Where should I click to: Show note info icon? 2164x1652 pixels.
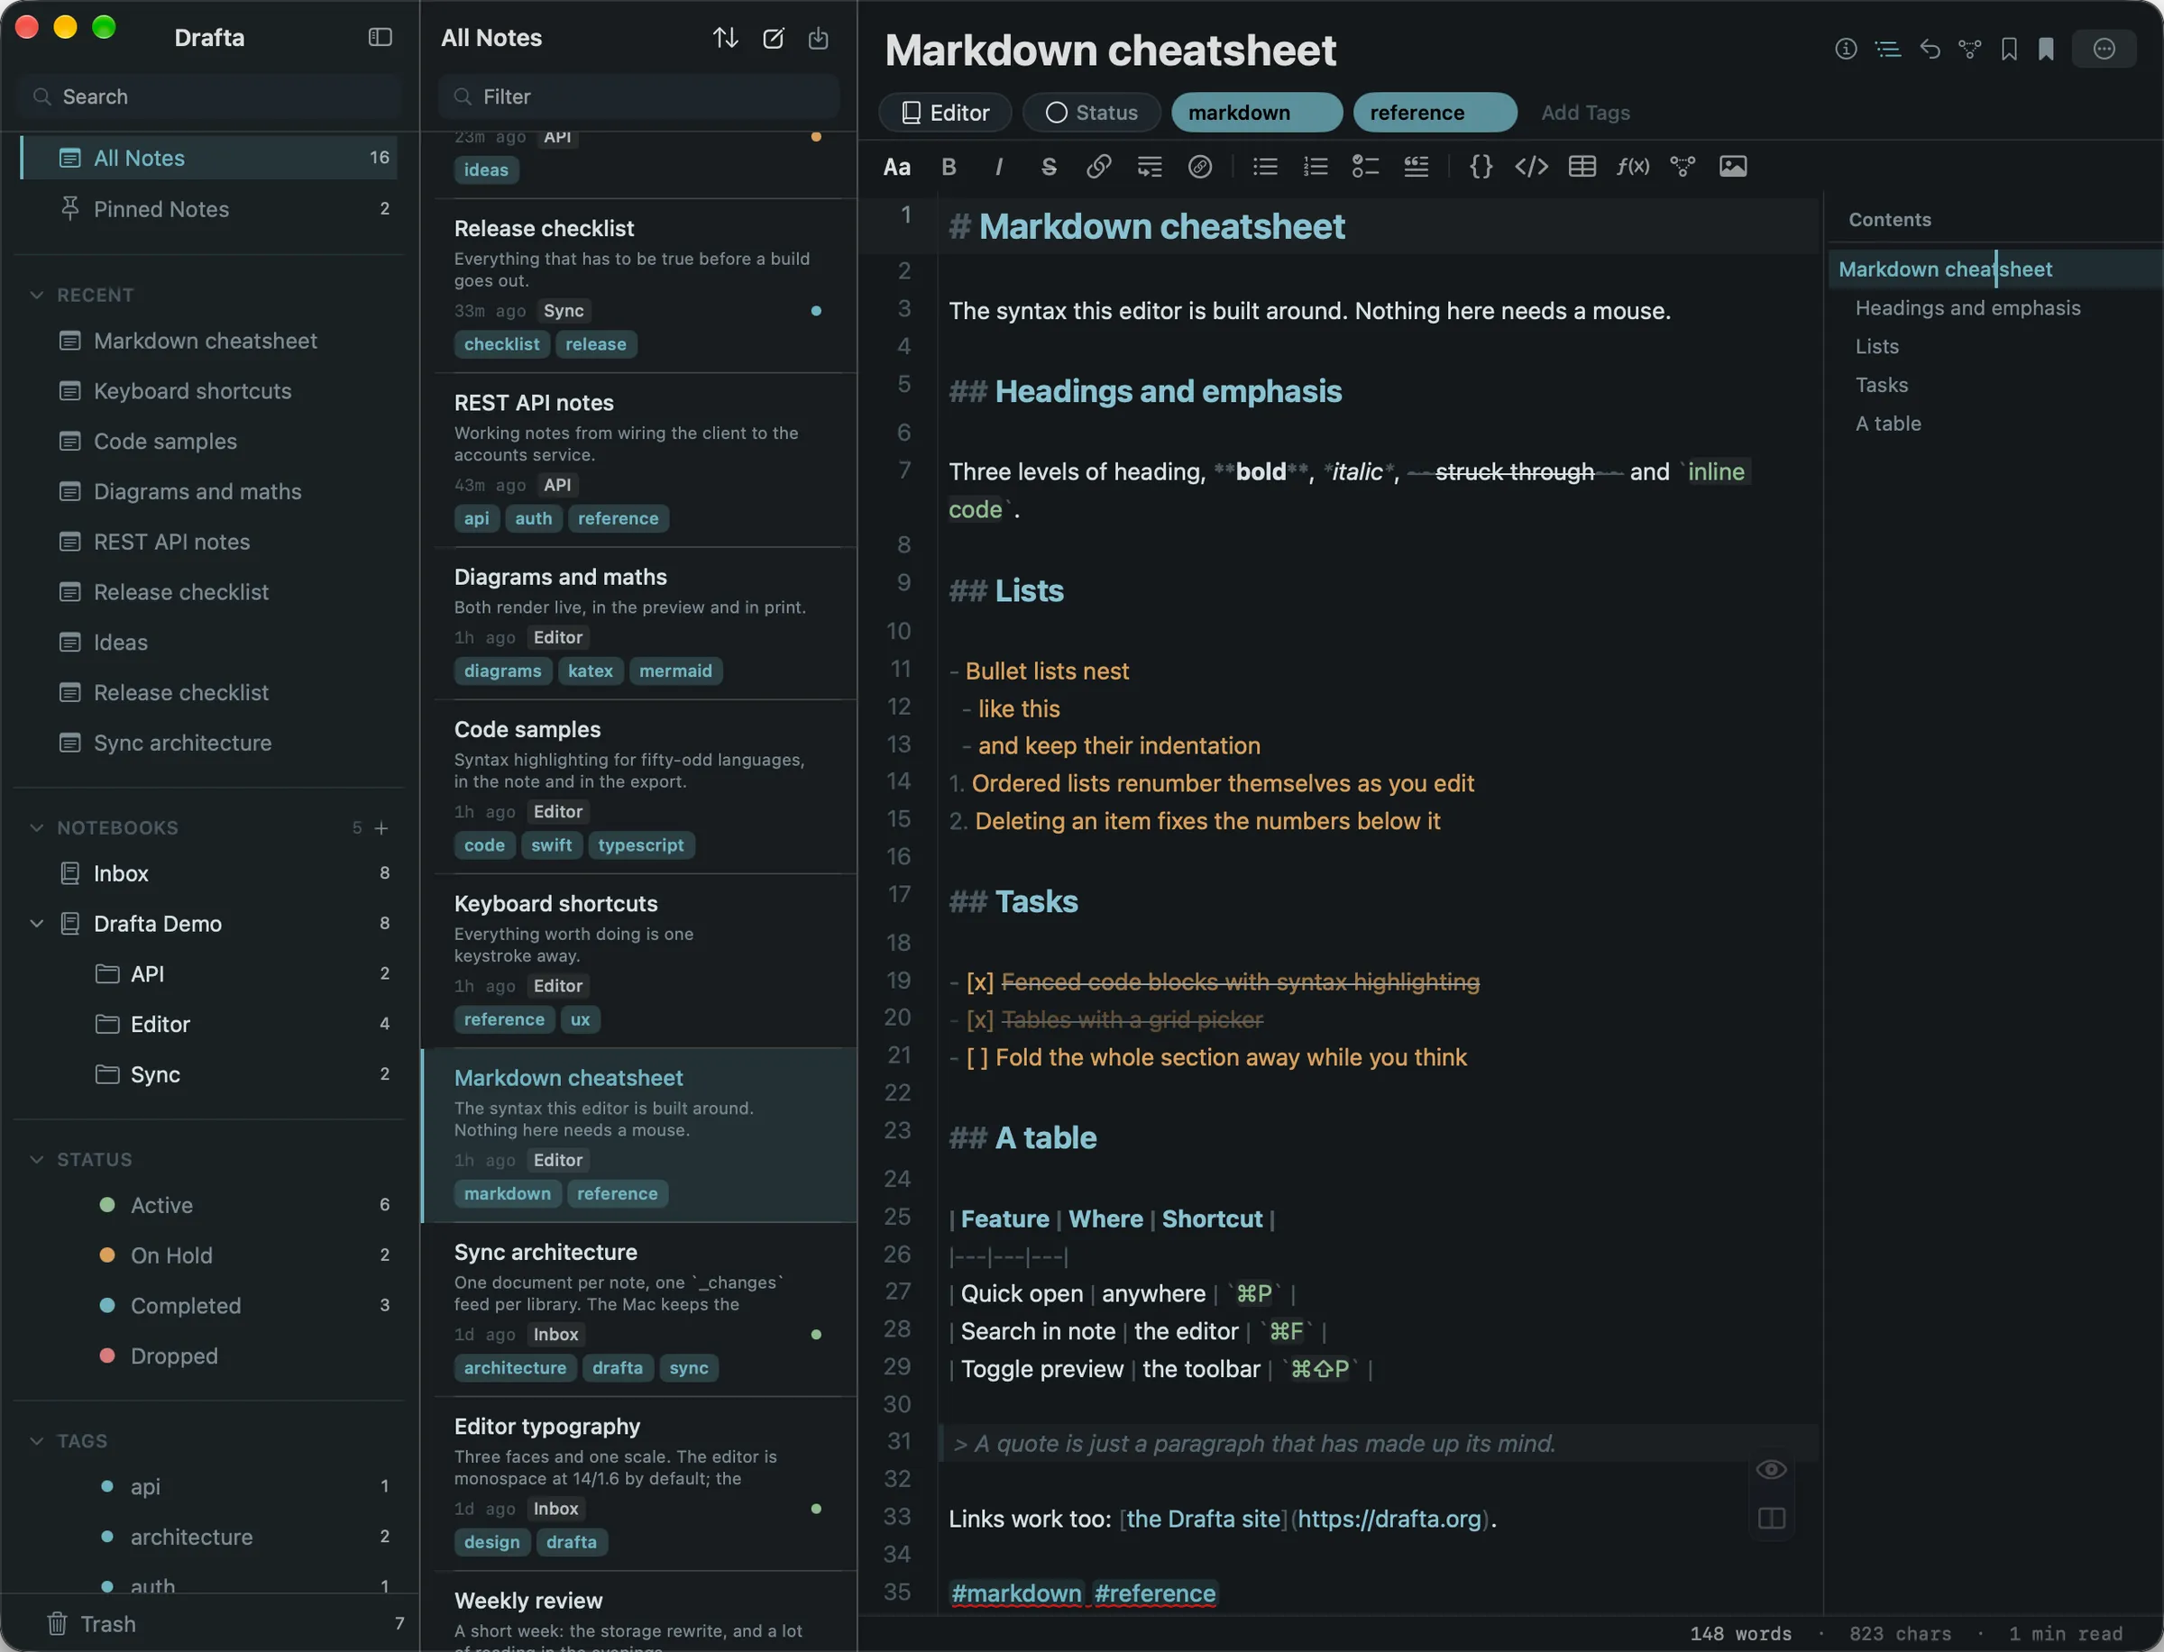[1846, 48]
